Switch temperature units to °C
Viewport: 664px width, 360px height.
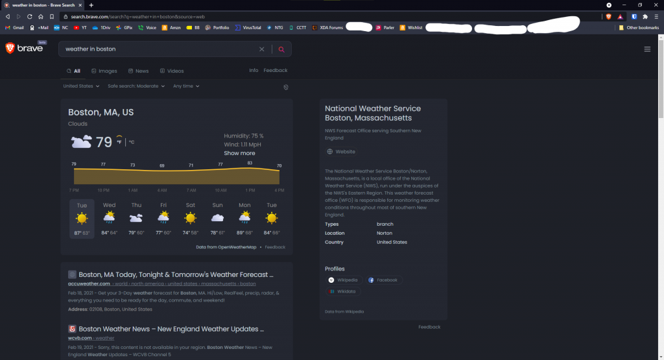coord(132,142)
